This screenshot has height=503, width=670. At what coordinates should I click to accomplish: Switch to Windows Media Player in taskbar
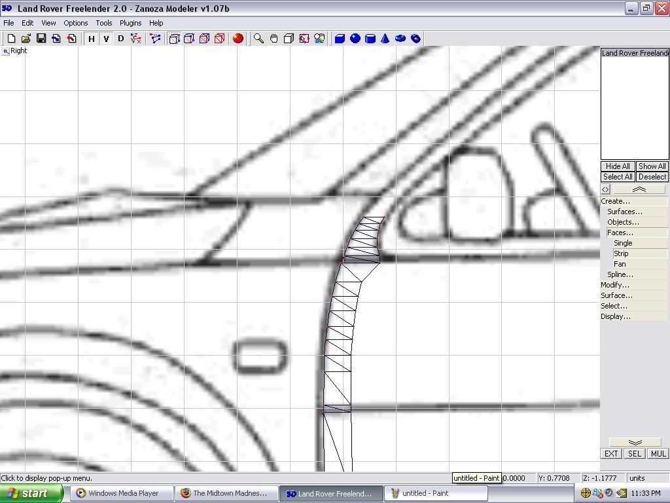point(122,493)
